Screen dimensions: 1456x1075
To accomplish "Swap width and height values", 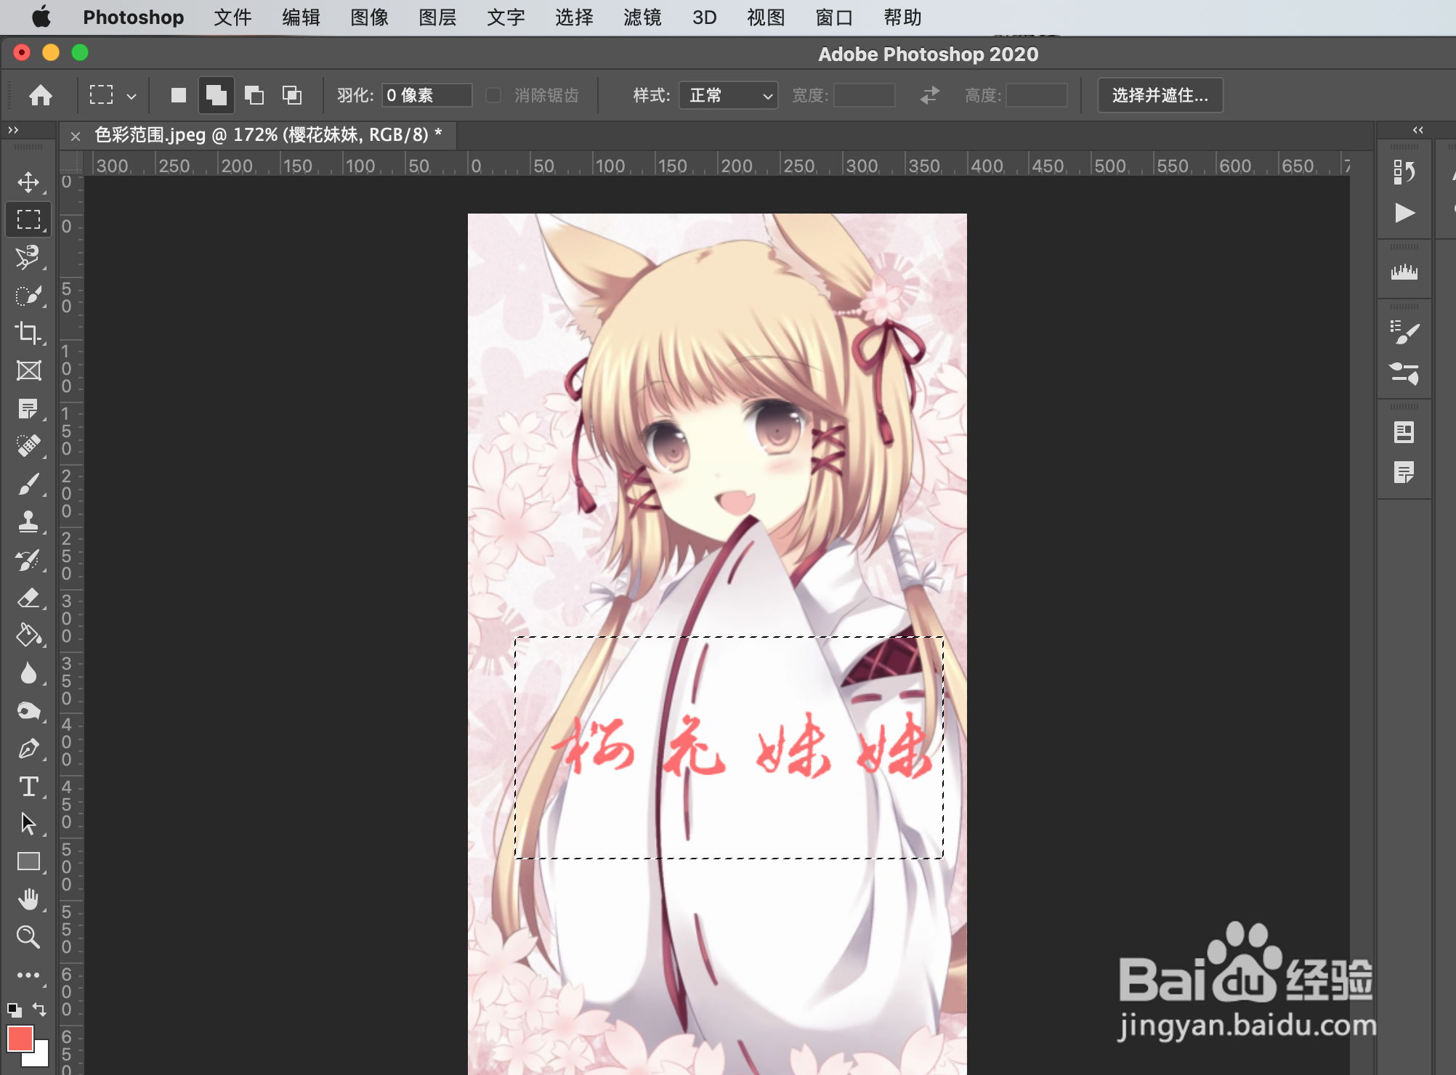I will pyautogui.click(x=929, y=95).
